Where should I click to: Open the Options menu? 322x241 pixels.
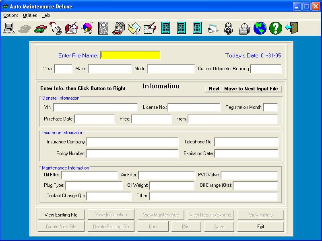(11, 15)
